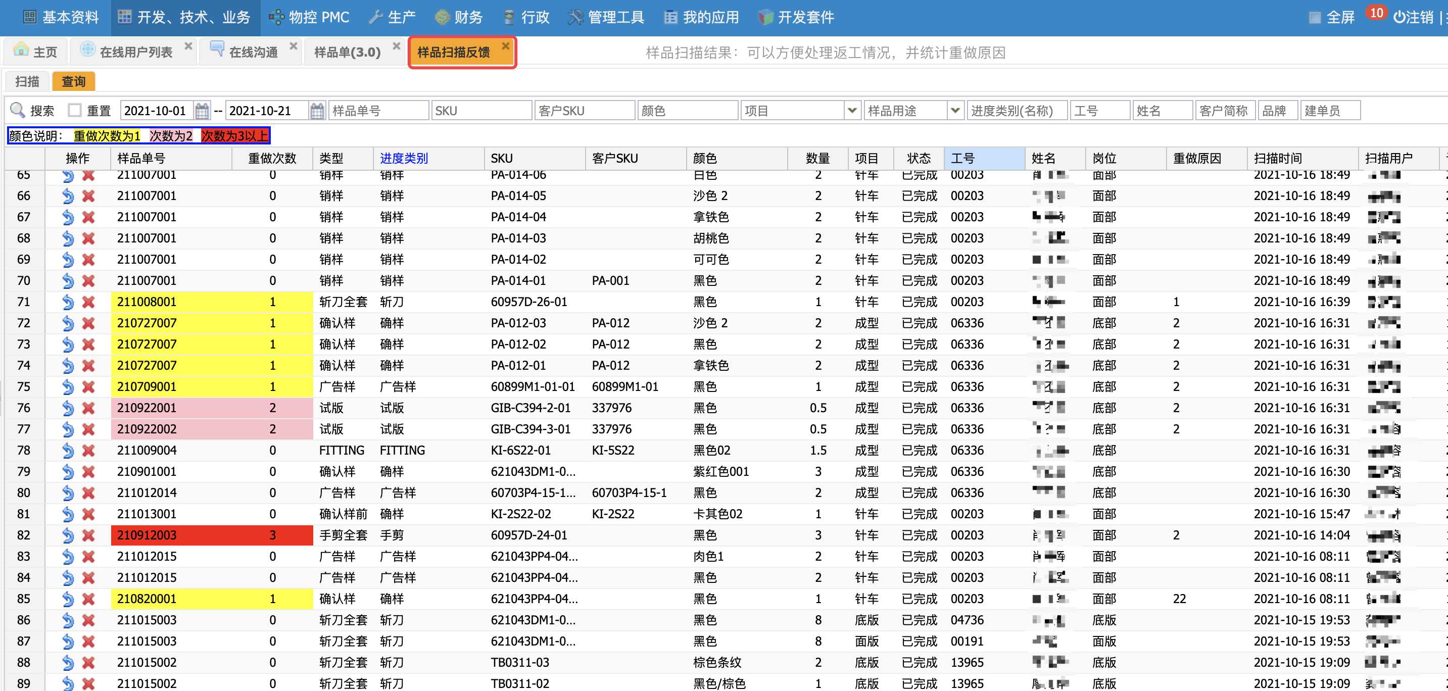Click the red delete X in row 88

tap(88, 662)
